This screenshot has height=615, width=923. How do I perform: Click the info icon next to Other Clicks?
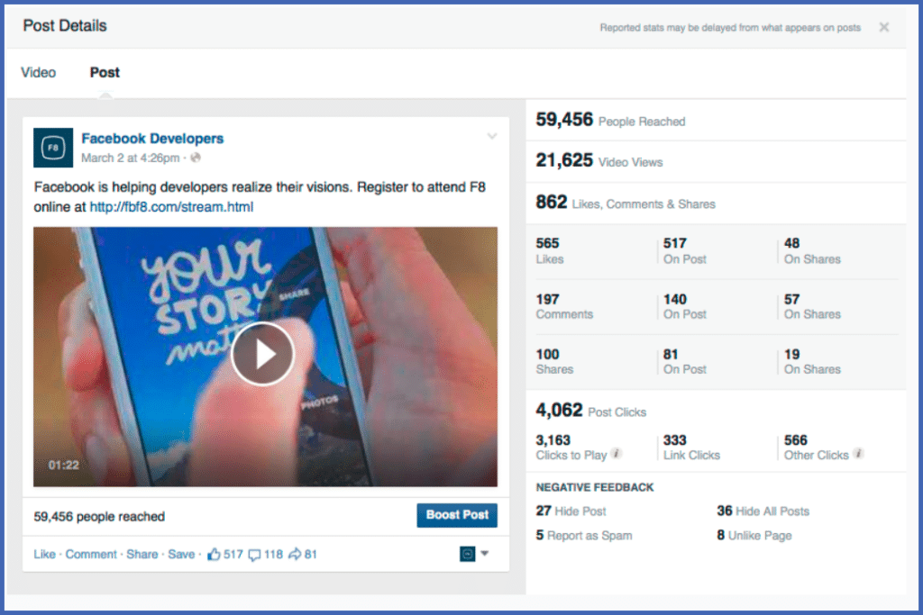coord(857,455)
